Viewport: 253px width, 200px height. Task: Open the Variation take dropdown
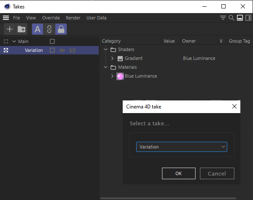[182, 147]
